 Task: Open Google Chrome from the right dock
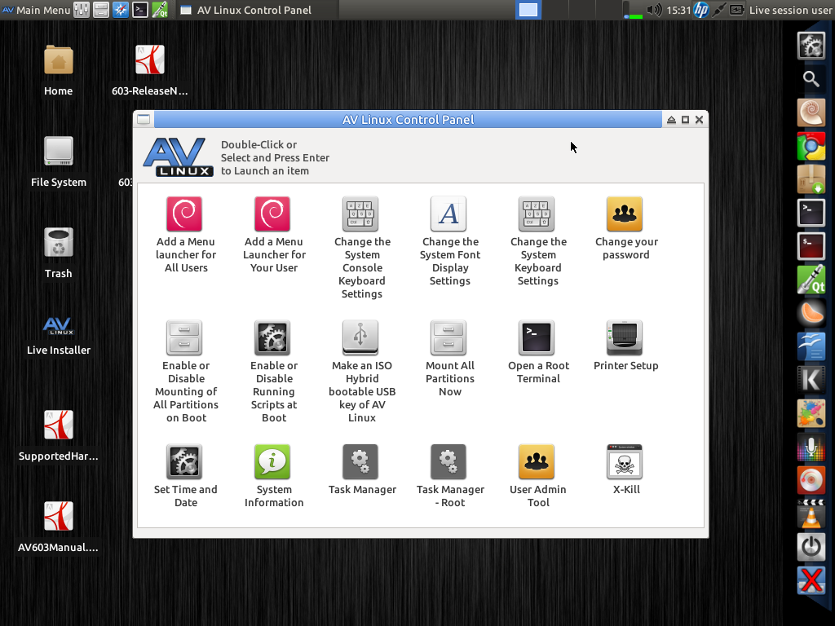(x=811, y=146)
